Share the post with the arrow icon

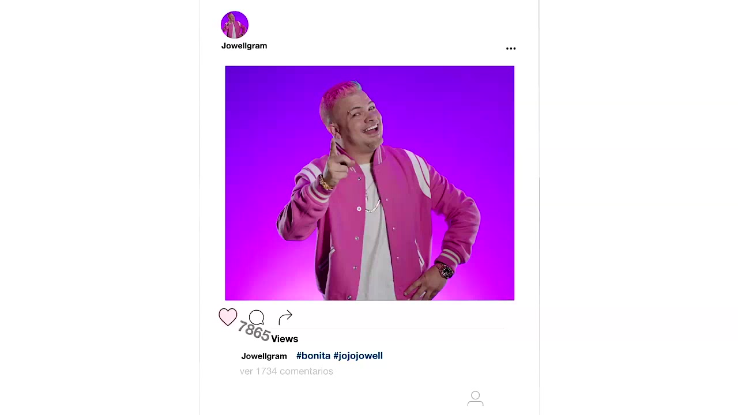point(285,317)
